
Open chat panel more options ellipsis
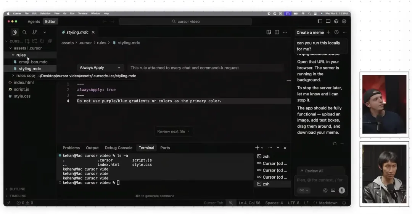tap(344, 32)
